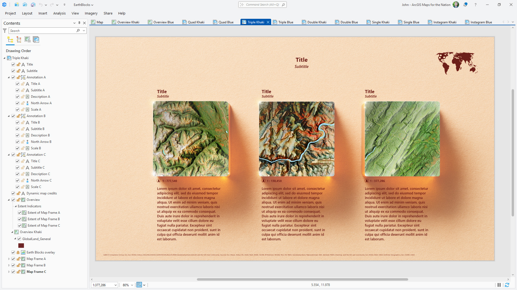Viewport: 517px width, 290px height.
Task: Open the Imagery ribbon tab
Action: point(91,13)
